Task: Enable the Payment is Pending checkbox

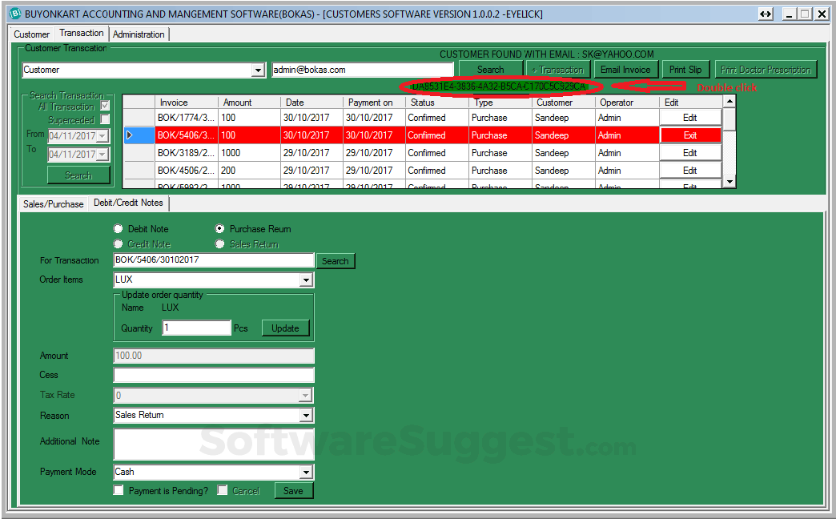Action: tap(119, 490)
